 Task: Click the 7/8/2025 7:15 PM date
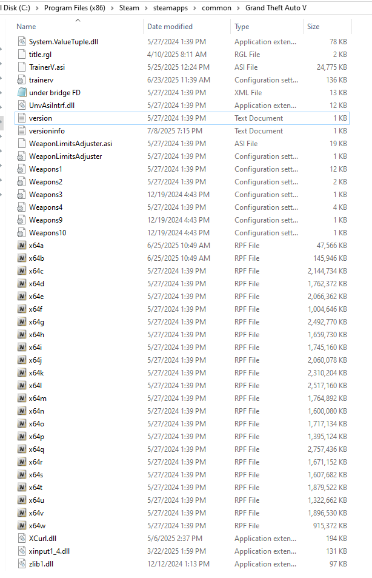[x=174, y=131]
